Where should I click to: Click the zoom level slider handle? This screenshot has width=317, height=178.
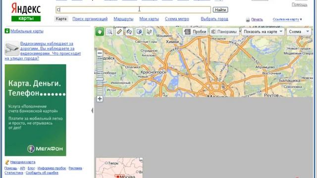tap(100, 79)
